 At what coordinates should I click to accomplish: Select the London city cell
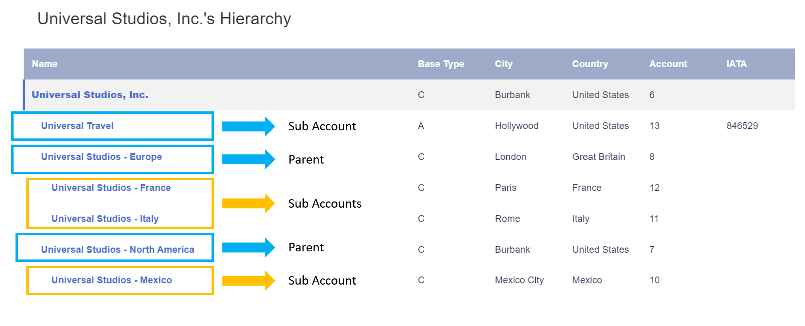tap(510, 157)
